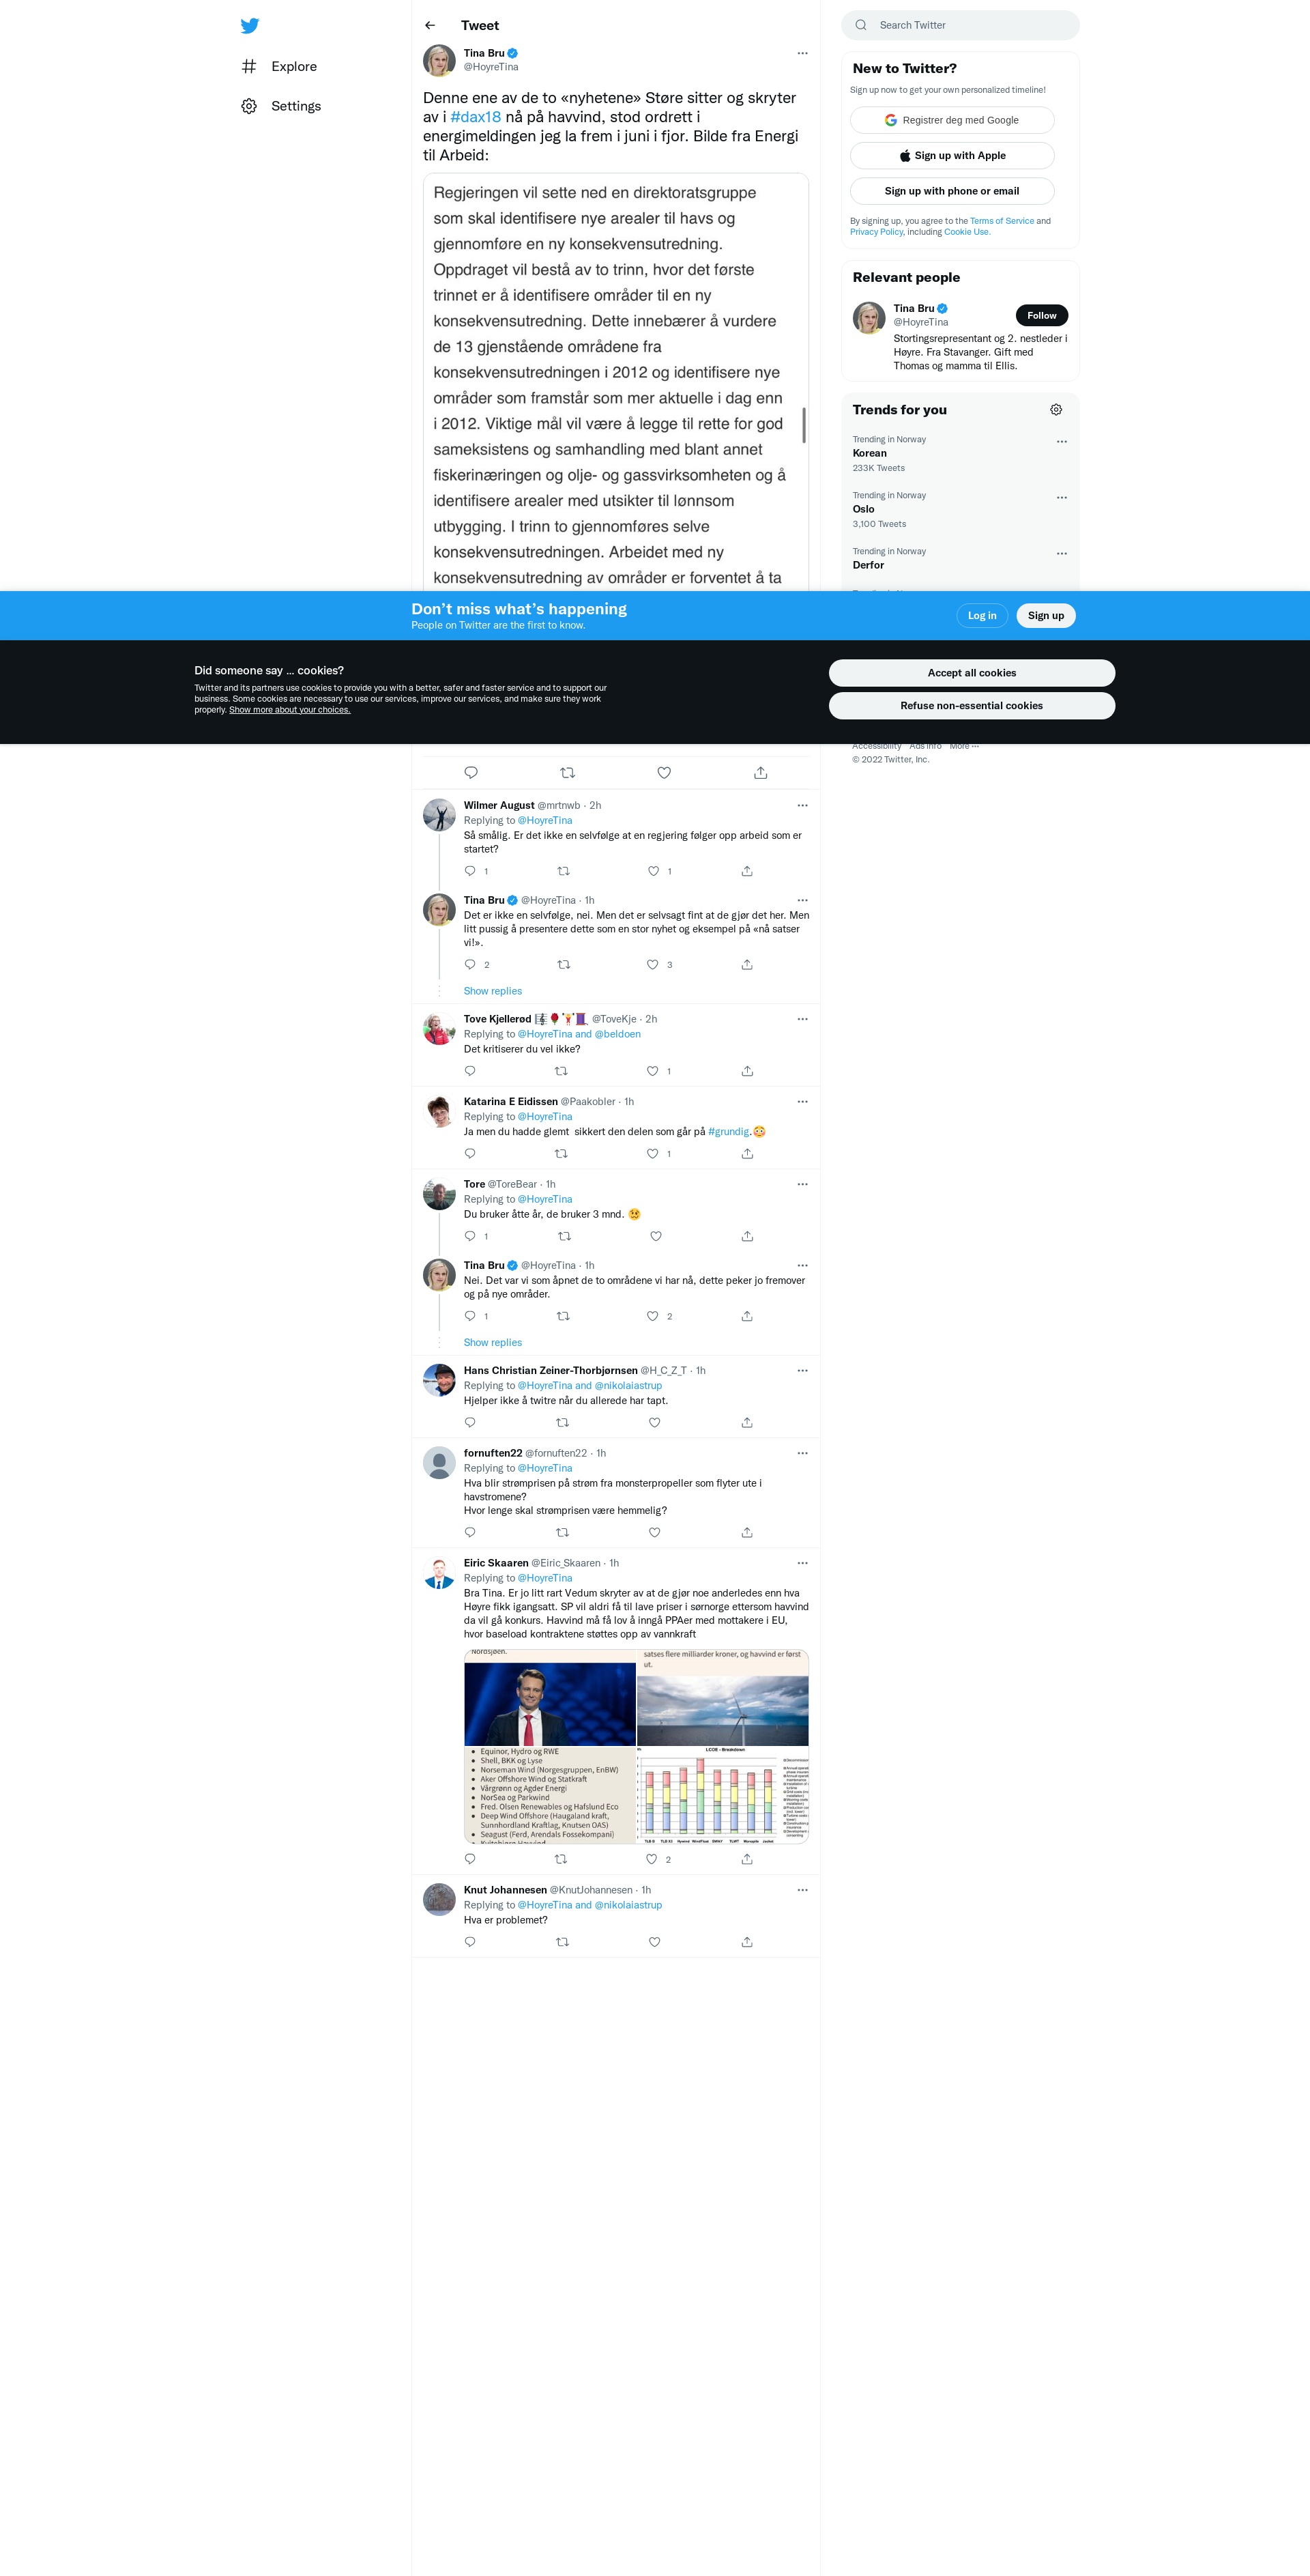Open more options for the Oslo trend
1310x2576 pixels.
coord(1061,497)
